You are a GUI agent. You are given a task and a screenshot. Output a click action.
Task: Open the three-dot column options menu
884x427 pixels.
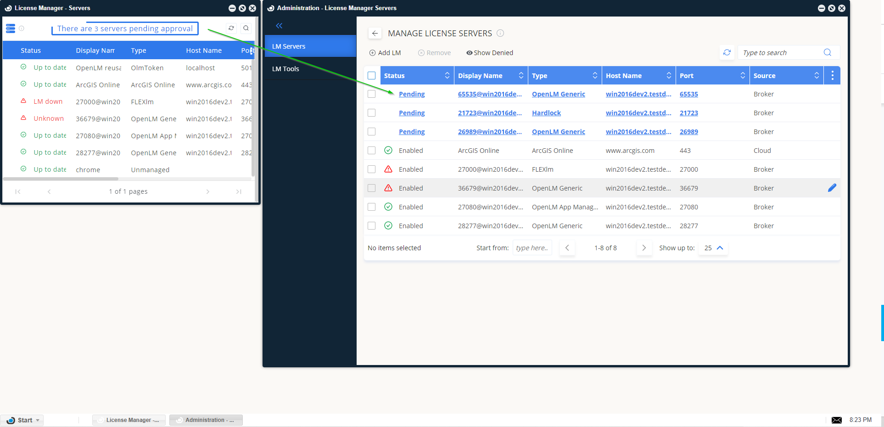coord(832,76)
